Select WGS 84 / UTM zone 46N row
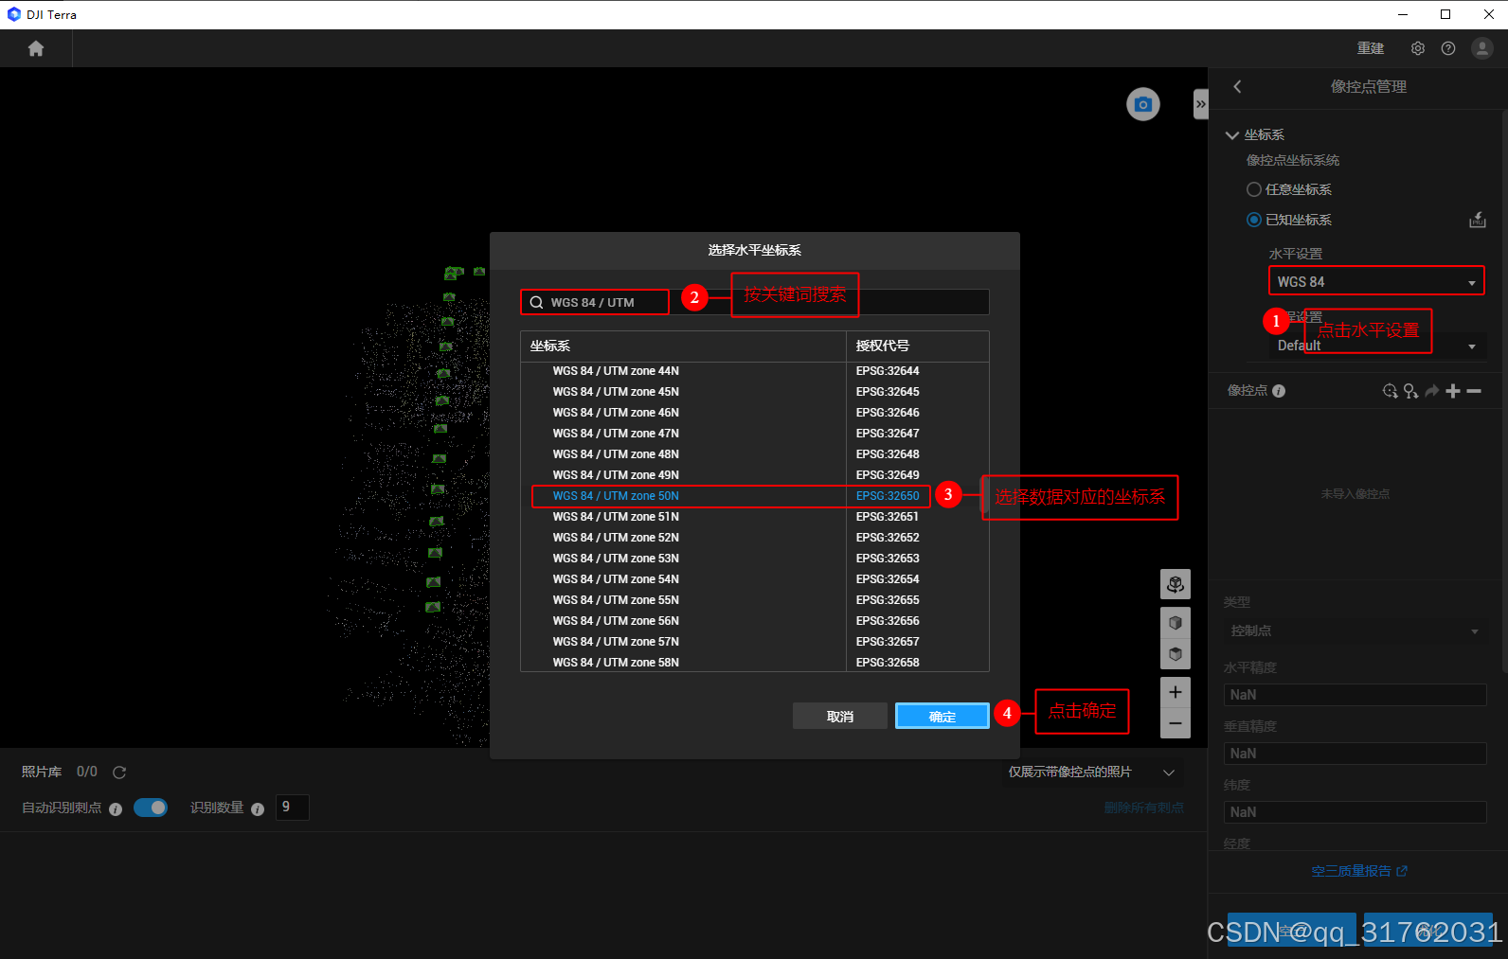The width and height of the screenshot is (1508, 959). [755, 413]
